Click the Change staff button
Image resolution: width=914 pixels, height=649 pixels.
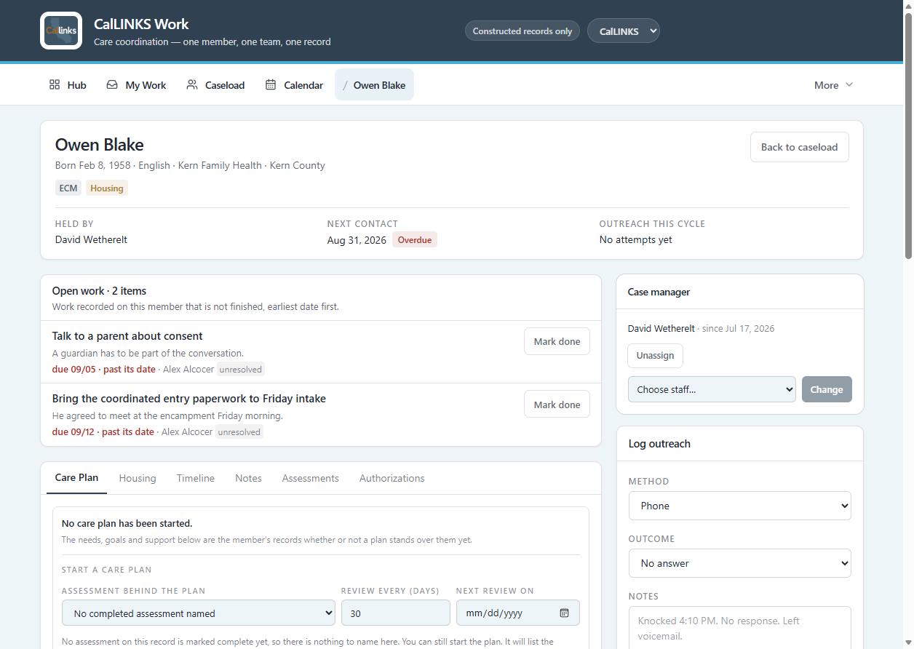coord(827,389)
